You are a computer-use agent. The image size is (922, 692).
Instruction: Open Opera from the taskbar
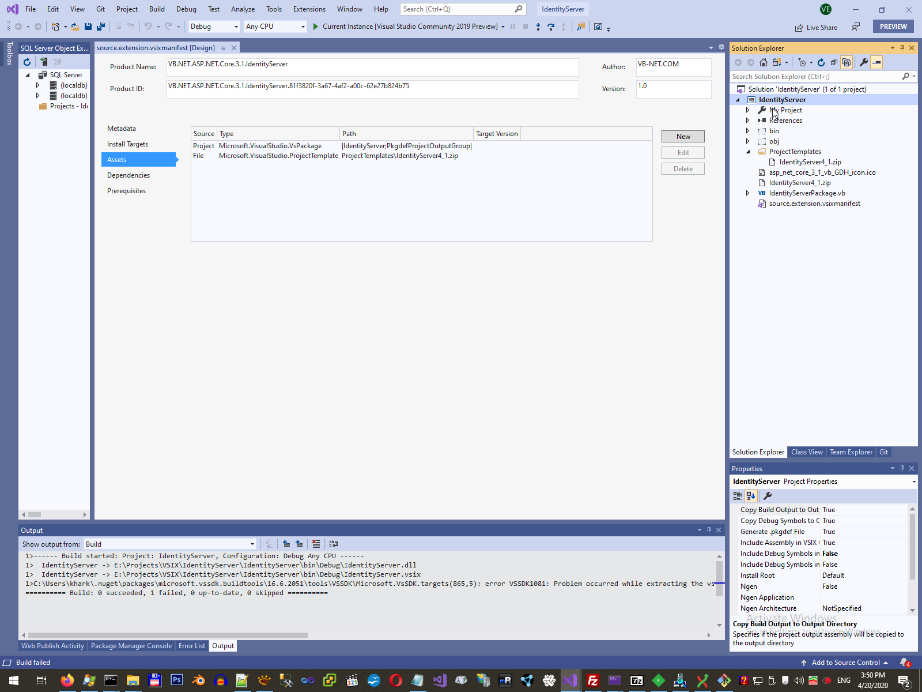(395, 680)
